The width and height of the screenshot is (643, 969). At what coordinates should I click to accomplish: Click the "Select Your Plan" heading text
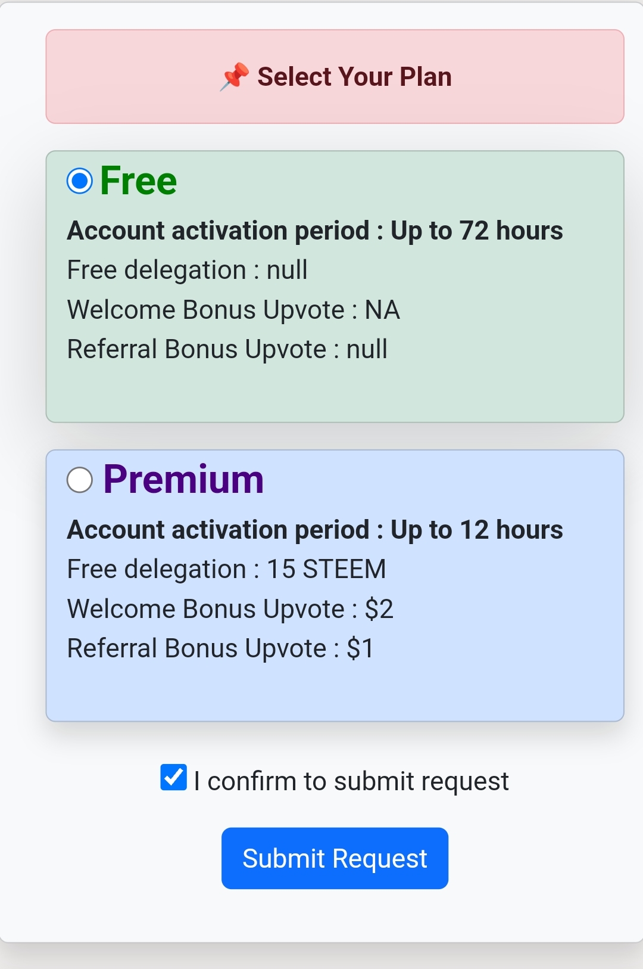click(x=354, y=77)
